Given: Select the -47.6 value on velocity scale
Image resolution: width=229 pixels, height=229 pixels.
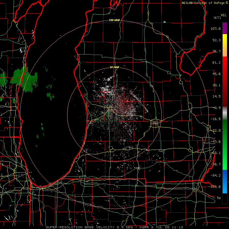Looking at the screenshot, I should point(216,142).
